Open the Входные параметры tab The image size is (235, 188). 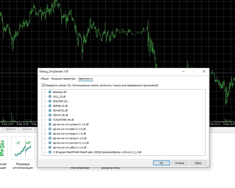pos(63,79)
